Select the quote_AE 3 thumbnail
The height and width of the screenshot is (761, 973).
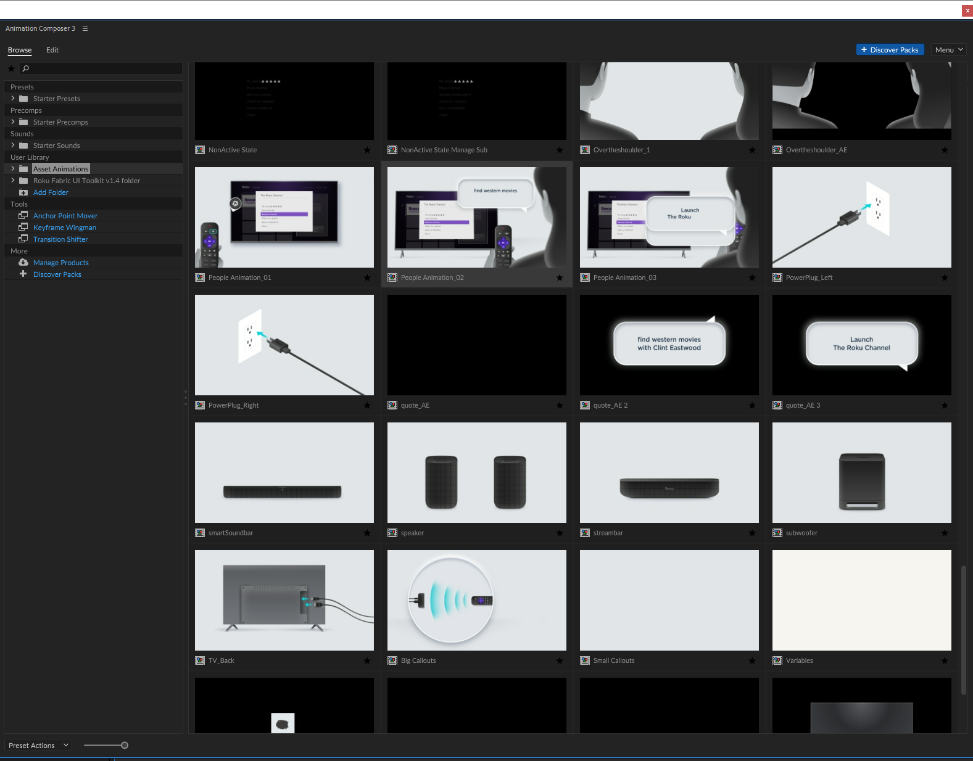[x=862, y=345]
